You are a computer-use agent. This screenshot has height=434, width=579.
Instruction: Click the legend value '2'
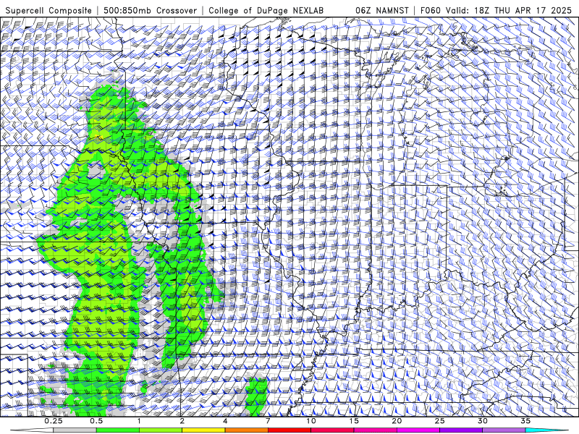(182, 421)
